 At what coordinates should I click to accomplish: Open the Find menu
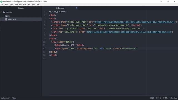[x=25, y=4]
